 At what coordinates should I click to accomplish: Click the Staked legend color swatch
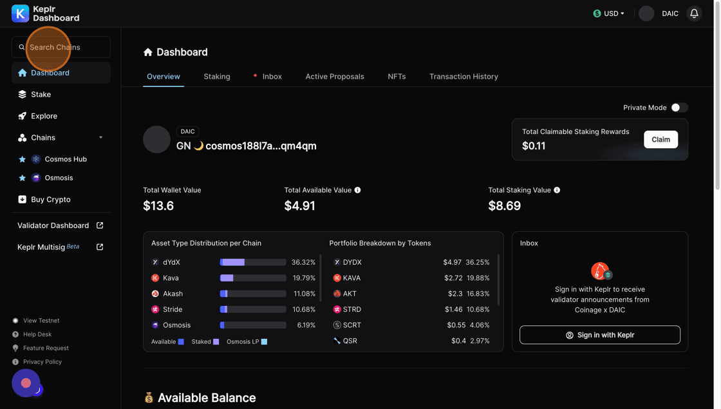216,342
